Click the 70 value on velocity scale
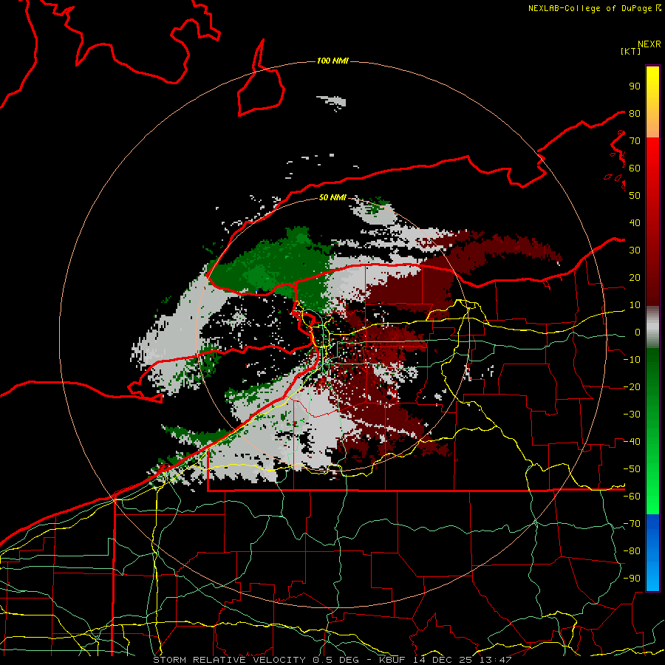Screen dimensions: 665x665 (635, 141)
